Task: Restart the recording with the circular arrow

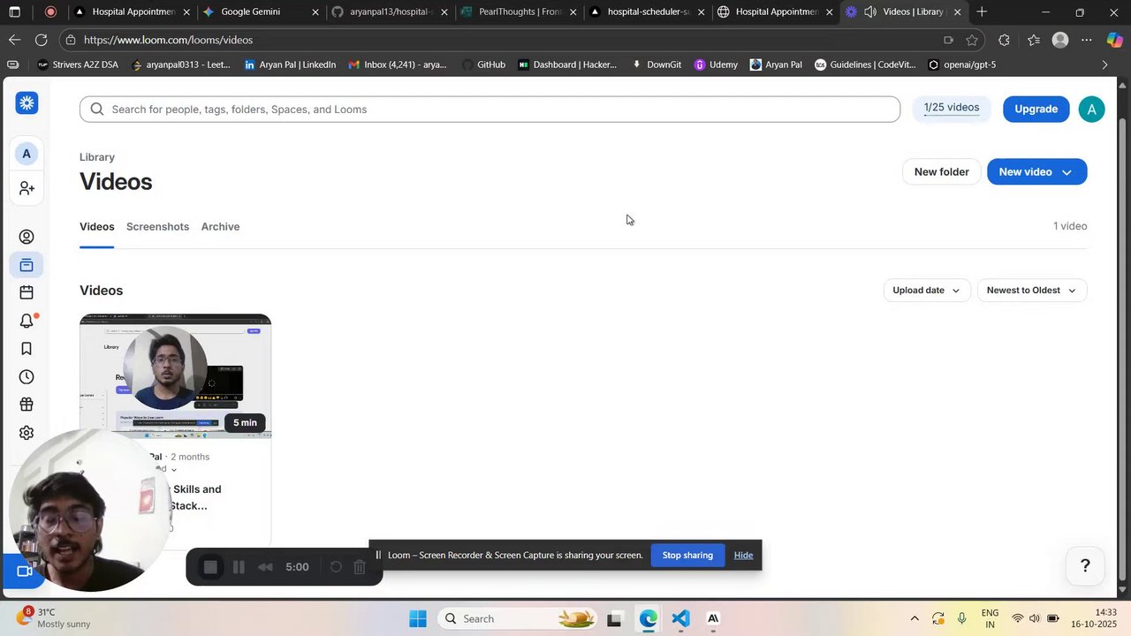Action: point(336,567)
